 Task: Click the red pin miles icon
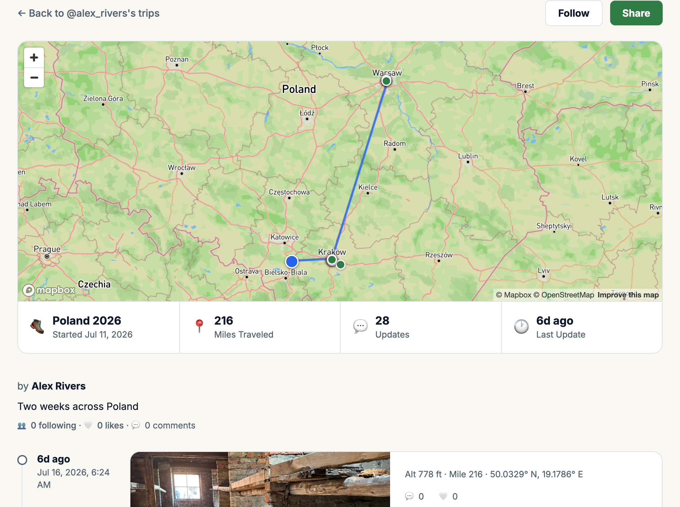click(199, 326)
